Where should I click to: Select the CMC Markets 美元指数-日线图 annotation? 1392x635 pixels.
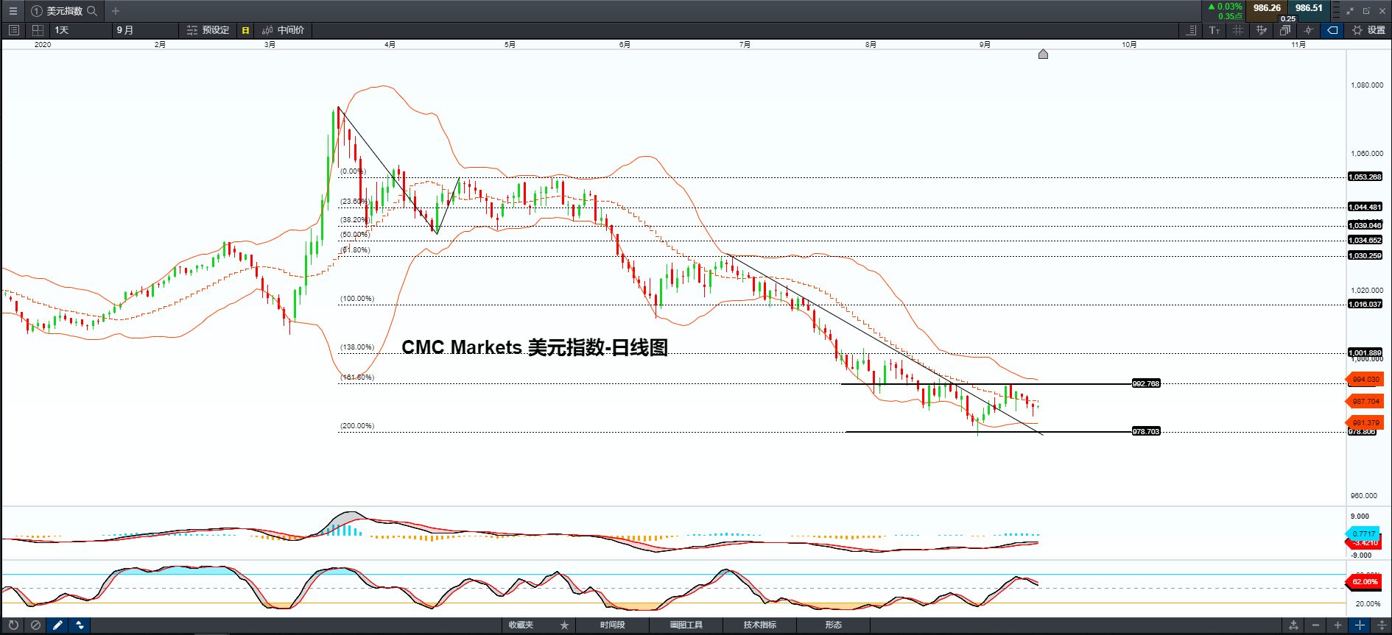tap(535, 347)
